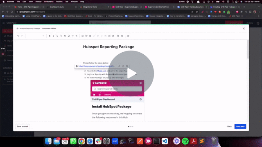Click the editor vertical scrollbar

click(x=248, y=49)
